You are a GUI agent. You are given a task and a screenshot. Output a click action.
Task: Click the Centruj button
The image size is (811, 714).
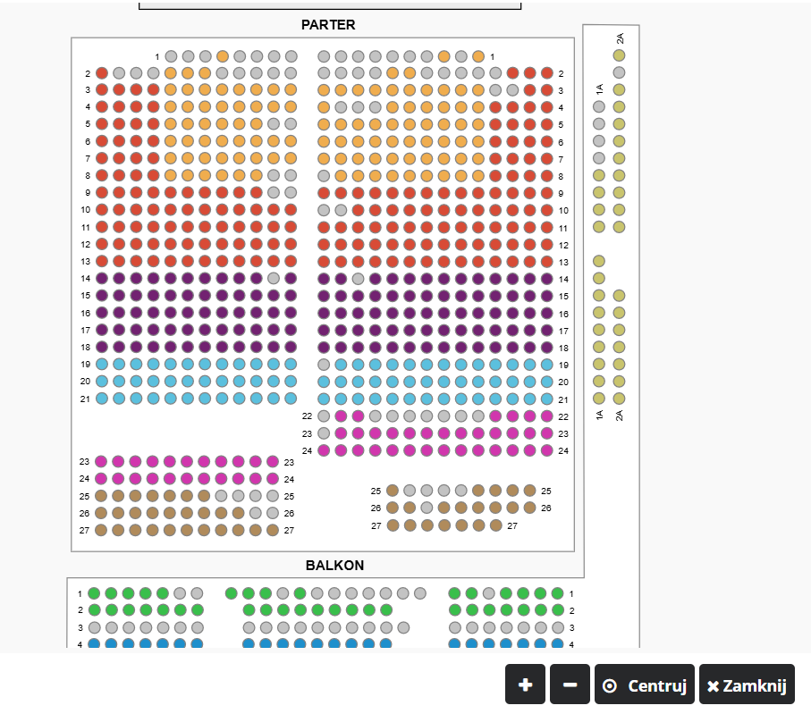tap(645, 685)
